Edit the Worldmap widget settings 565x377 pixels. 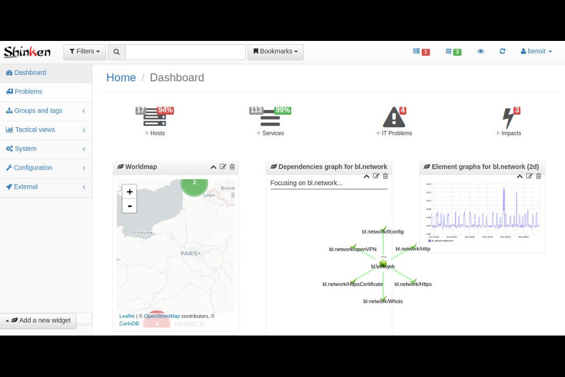(223, 167)
